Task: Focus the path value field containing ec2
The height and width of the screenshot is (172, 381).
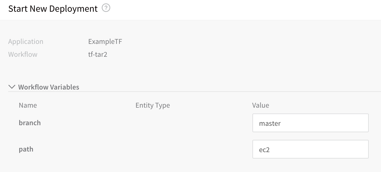Action: (311, 149)
